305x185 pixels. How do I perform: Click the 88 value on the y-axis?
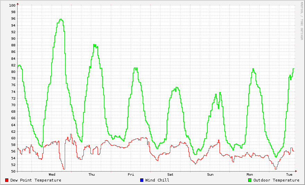pyautogui.click(x=13, y=45)
